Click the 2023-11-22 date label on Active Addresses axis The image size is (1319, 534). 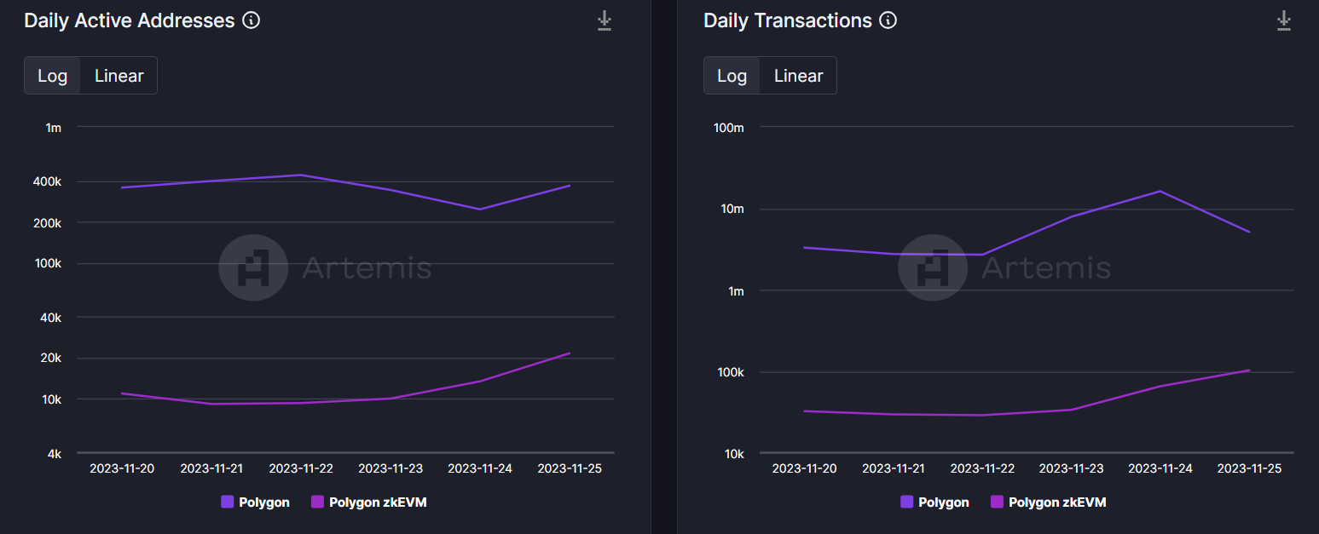coord(301,468)
